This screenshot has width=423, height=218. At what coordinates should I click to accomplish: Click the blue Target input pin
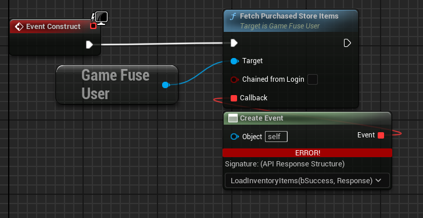(x=234, y=61)
